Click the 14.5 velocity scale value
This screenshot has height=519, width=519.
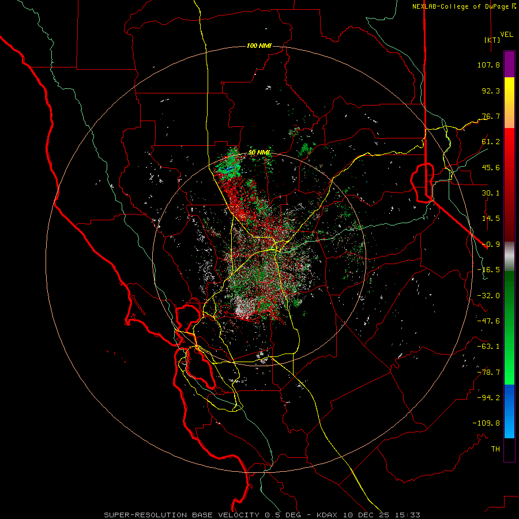pyautogui.click(x=491, y=219)
